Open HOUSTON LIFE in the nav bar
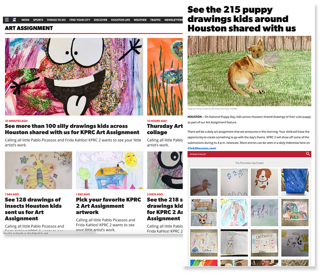The image size is (320, 275). (120, 20)
